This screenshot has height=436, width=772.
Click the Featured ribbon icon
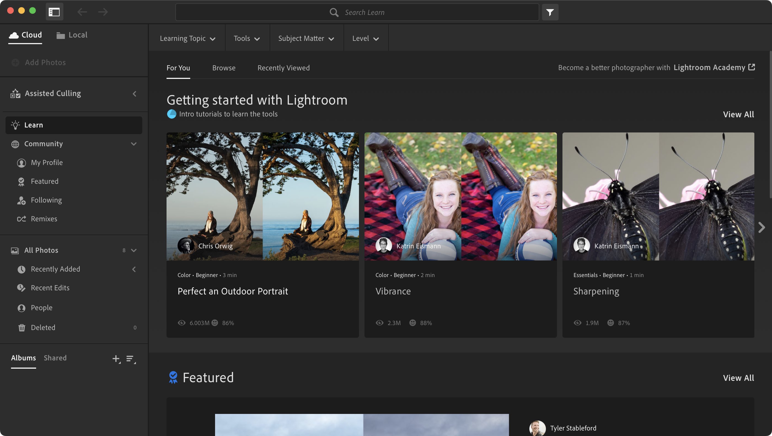tap(22, 181)
